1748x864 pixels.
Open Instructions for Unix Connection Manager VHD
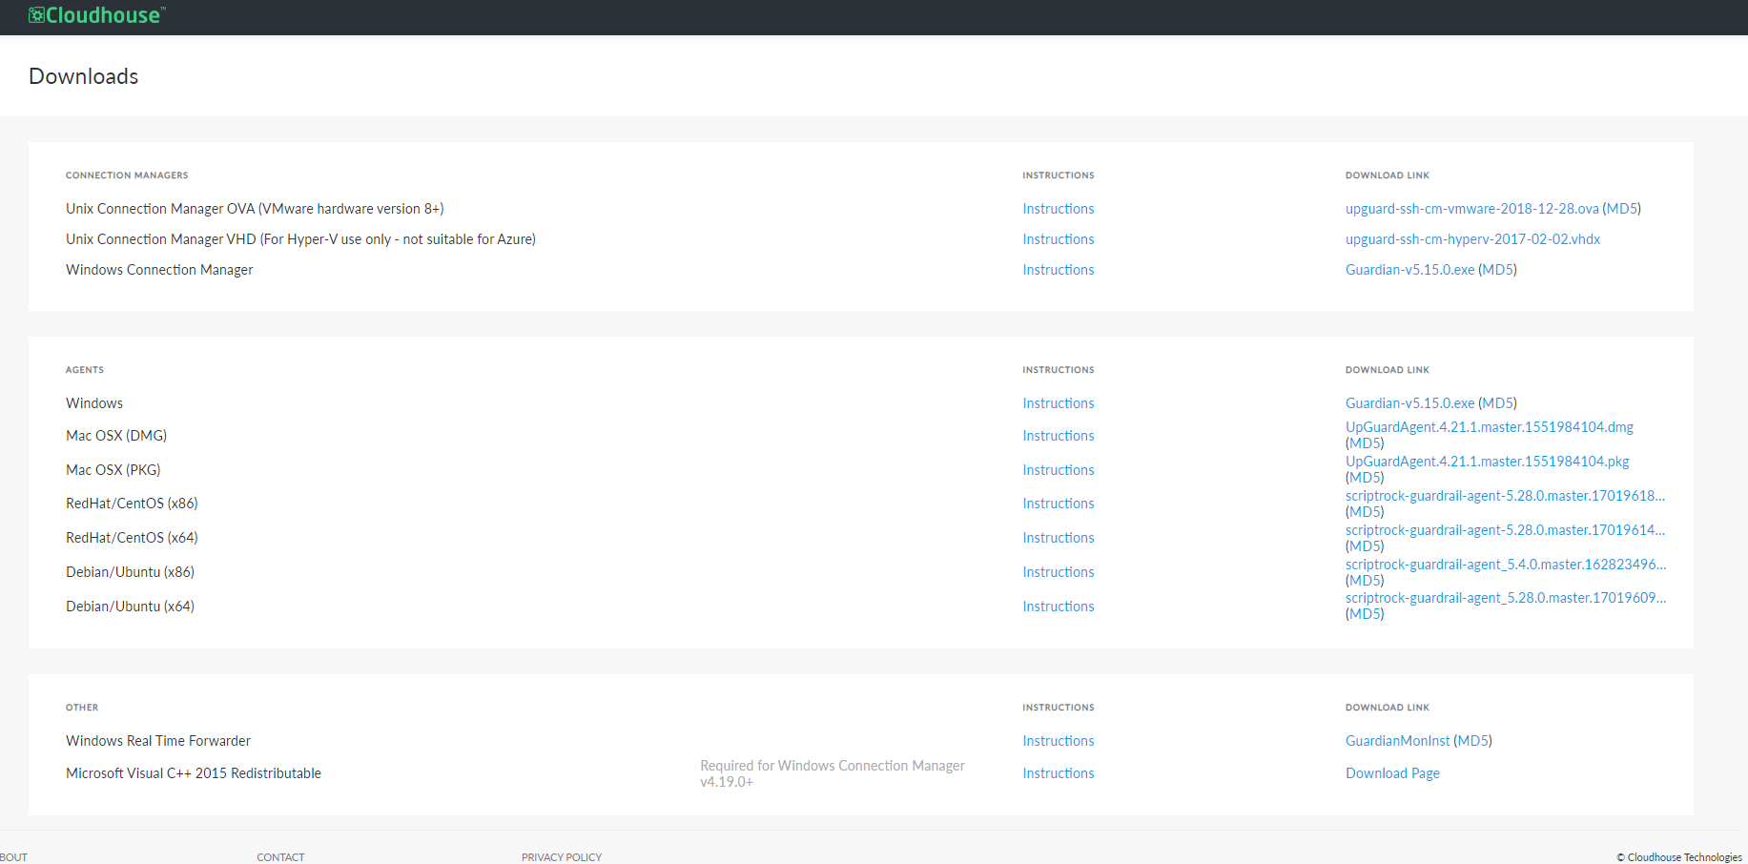[1058, 239]
